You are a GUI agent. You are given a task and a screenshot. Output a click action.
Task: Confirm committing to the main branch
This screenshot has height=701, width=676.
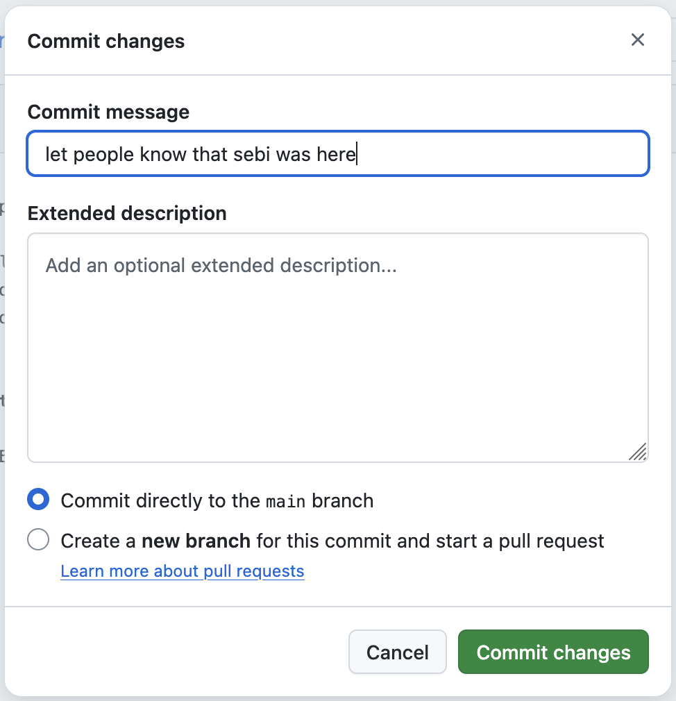point(552,652)
